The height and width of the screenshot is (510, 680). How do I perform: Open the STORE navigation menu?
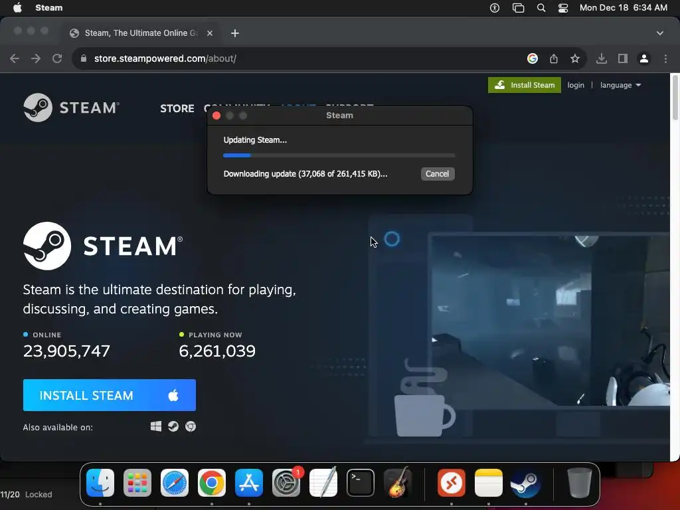177,108
